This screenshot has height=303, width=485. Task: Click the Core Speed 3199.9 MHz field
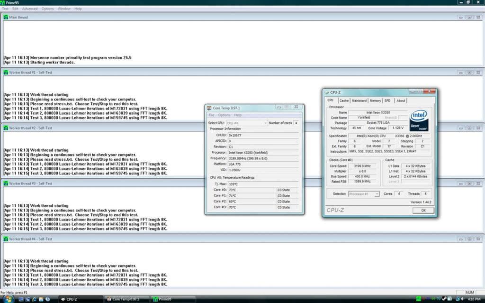pyautogui.click(x=362, y=166)
